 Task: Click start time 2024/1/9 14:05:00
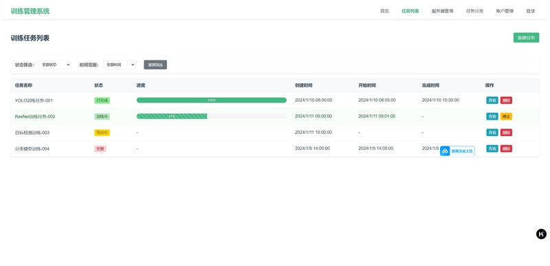pos(375,148)
